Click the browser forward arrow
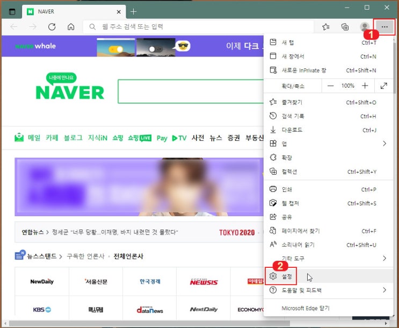 pos(33,27)
